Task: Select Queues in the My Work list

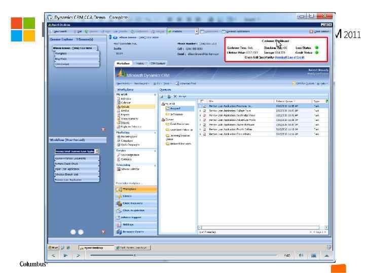Action: point(136,107)
